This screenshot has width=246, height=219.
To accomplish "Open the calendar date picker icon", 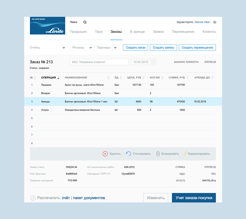I will coord(153,62).
